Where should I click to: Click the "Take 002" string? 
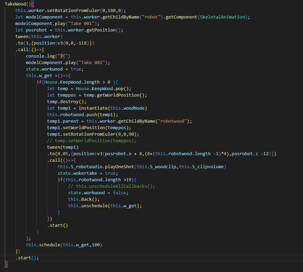coord(92,63)
